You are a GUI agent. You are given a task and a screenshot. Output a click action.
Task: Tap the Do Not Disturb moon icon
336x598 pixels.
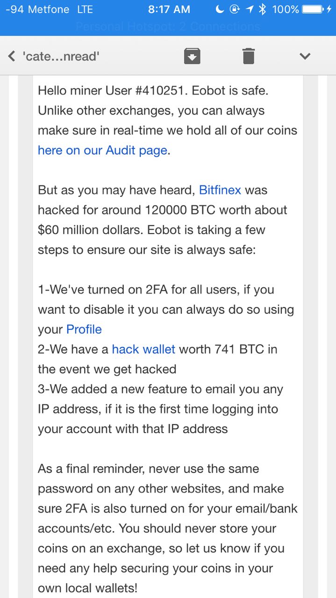tap(220, 9)
